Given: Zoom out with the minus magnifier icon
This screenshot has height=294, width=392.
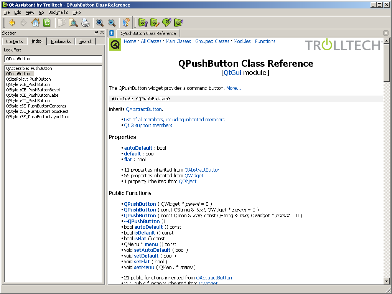Looking at the screenshot, I should 112,23.
